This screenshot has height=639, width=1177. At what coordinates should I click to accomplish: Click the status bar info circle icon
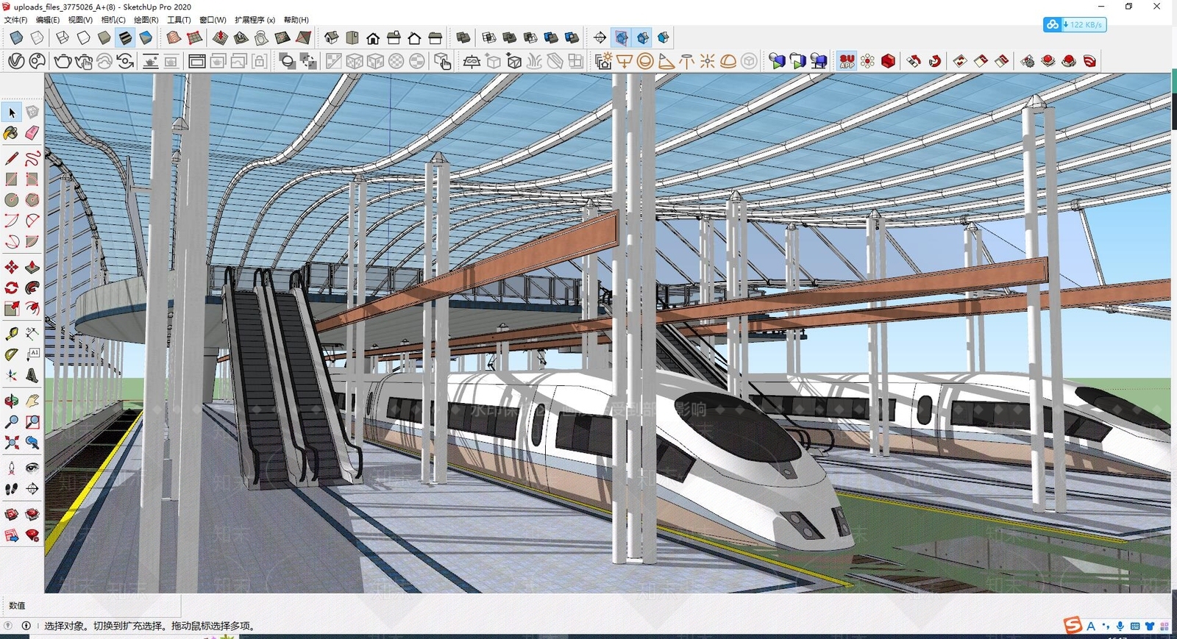[x=26, y=626]
